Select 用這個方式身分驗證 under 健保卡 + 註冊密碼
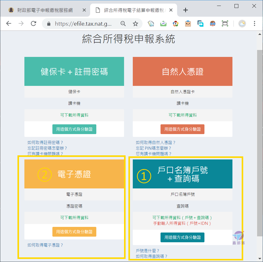The width and height of the screenshot is (263, 262). [74, 129]
